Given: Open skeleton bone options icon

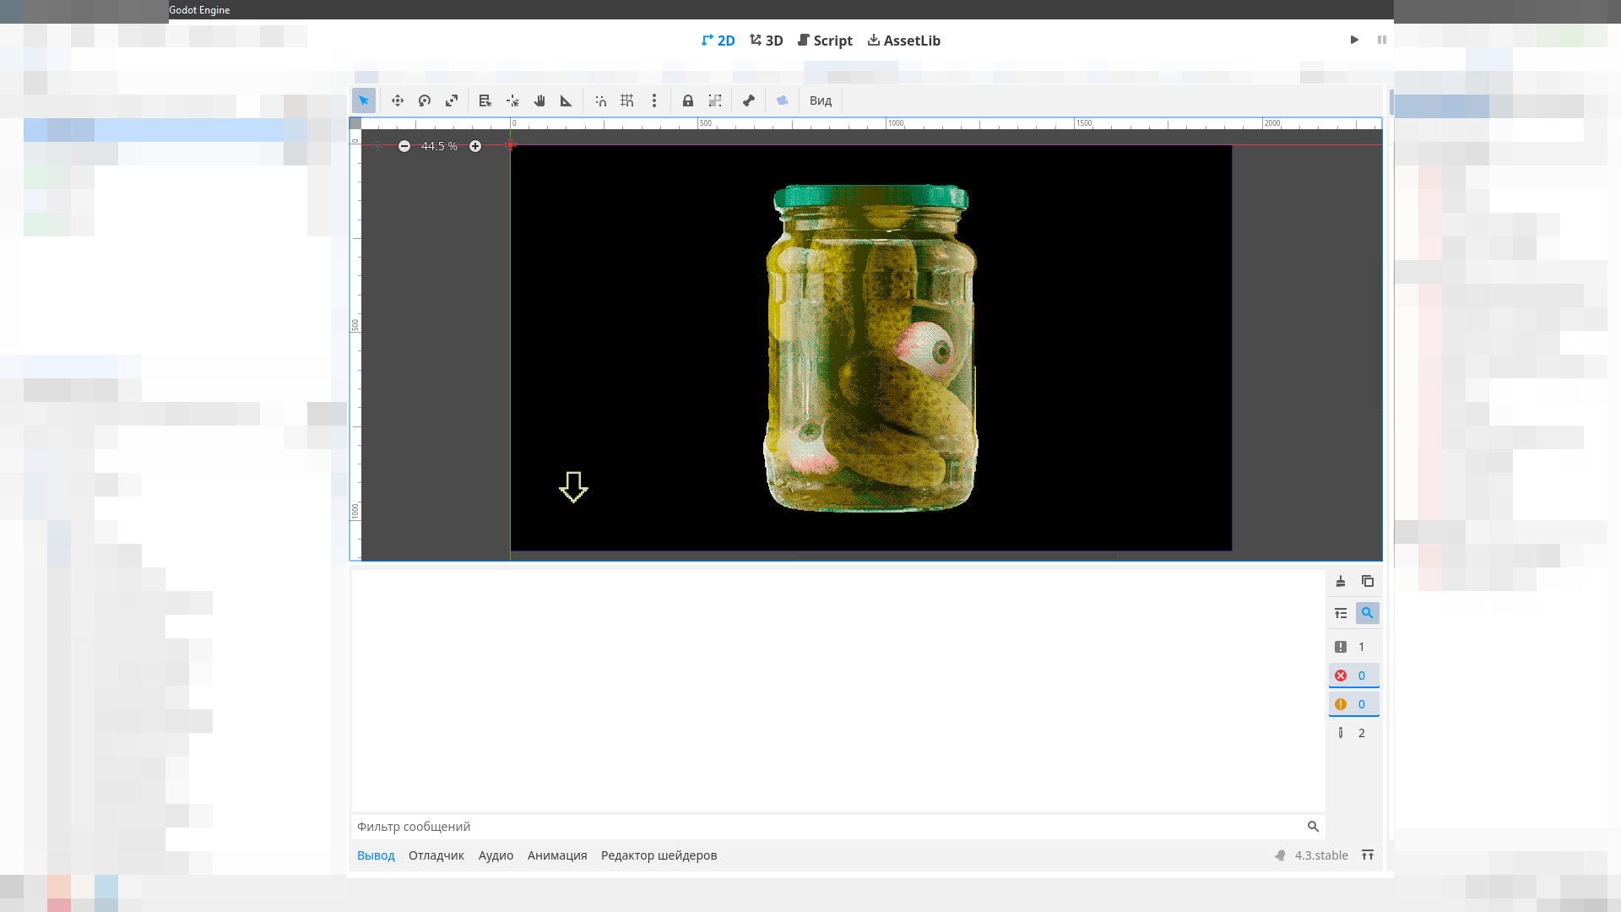Looking at the screenshot, I should 749,100.
